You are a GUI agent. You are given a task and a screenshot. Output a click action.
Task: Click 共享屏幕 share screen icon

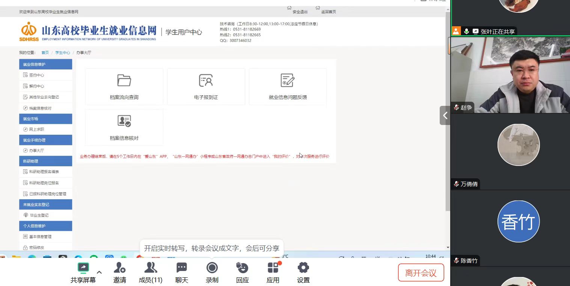83,268
